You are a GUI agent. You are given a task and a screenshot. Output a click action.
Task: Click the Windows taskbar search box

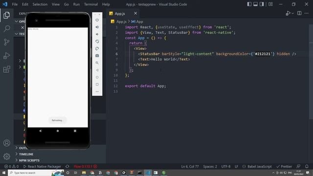(36, 173)
